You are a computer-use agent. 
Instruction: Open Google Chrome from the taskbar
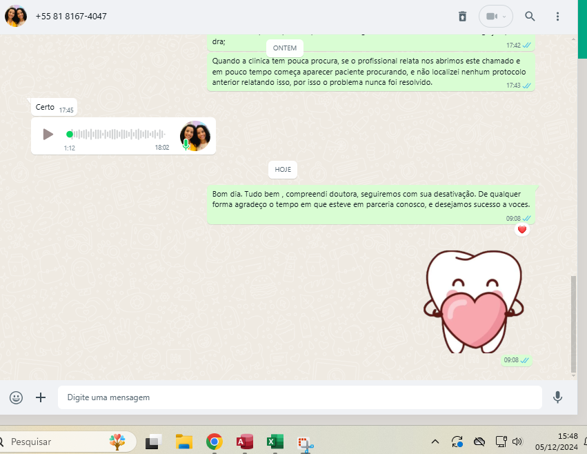pos(214,442)
